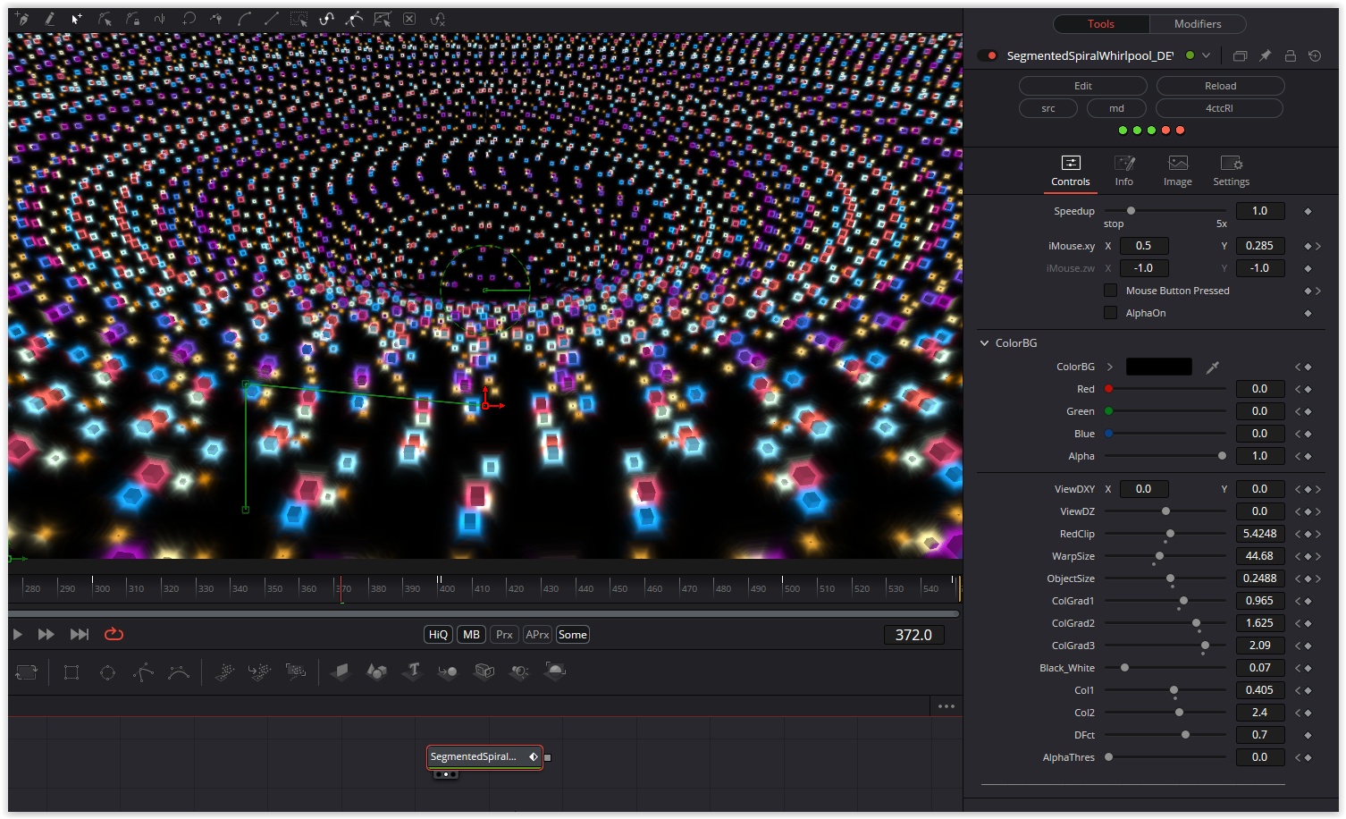This screenshot has width=1346, height=819.
Task: Toggle the Some selective update button
Action: [x=573, y=635]
